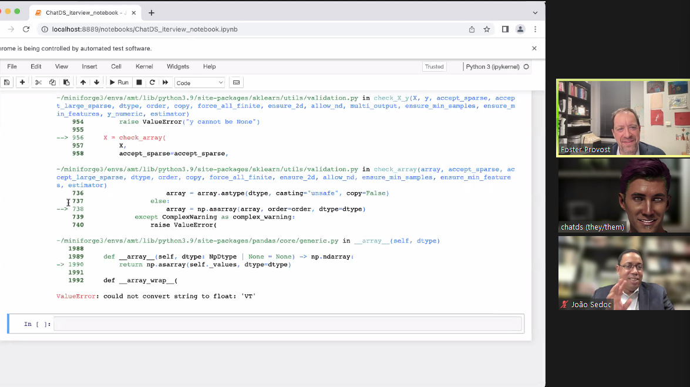Toggle the browser side panel
Viewport: 690px width, 387px height.
(x=505, y=29)
